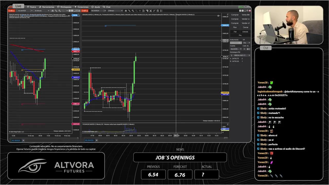Click the horizontal scrollbar under the right chart
Screen dimensions: 329x185
click(154, 138)
